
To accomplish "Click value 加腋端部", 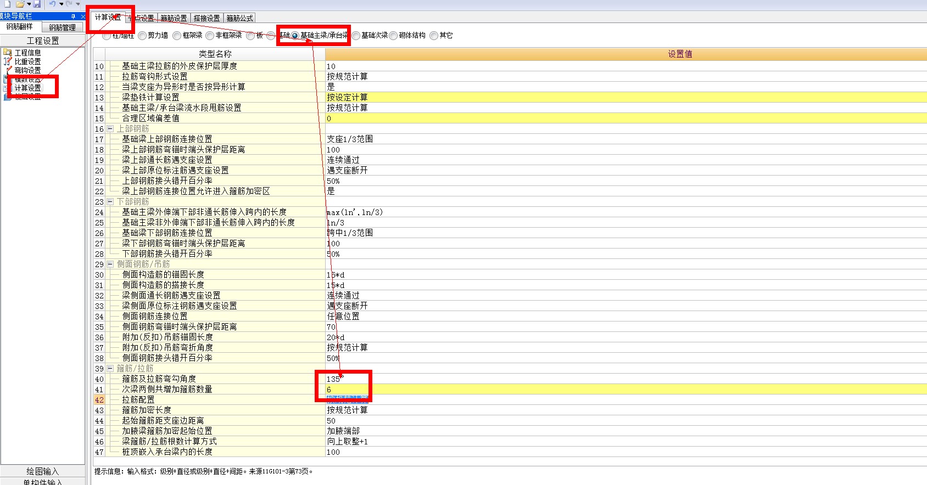I will [x=343, y=431].
